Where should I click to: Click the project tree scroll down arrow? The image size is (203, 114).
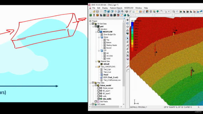coord(124,104)
